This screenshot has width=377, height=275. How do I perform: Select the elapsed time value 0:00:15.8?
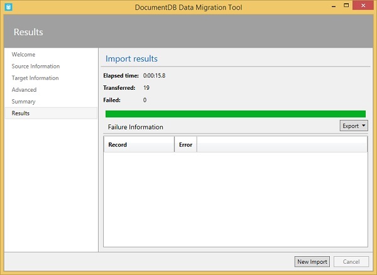[154, 76]
